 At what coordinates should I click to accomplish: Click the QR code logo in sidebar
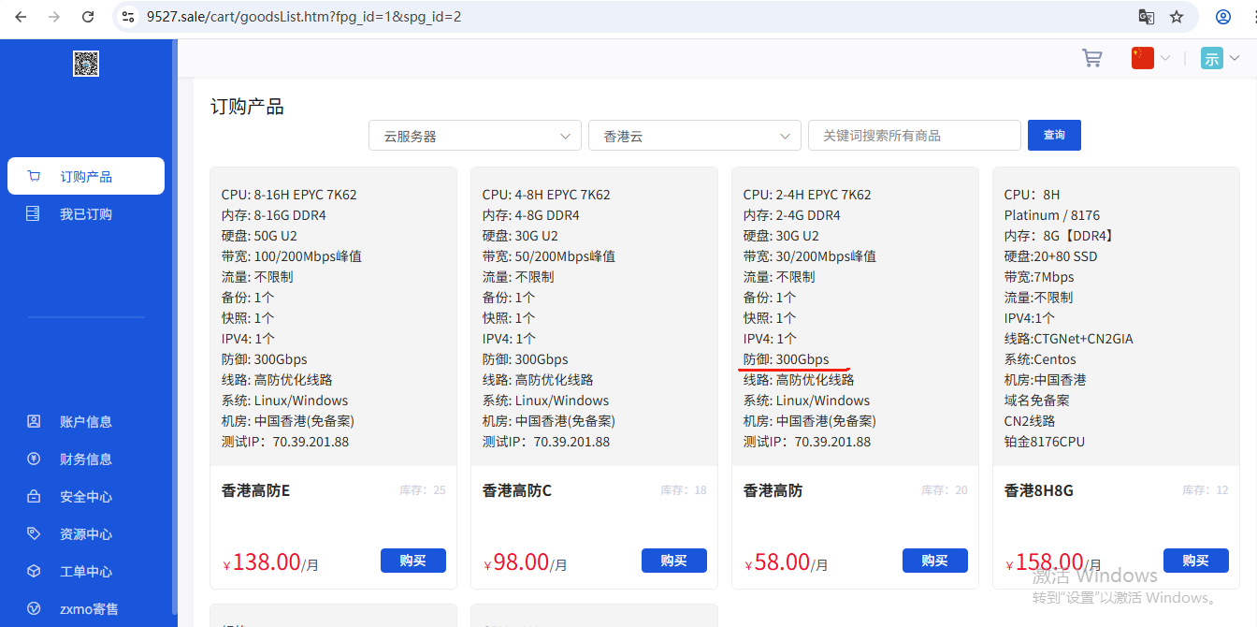point(86,64)
